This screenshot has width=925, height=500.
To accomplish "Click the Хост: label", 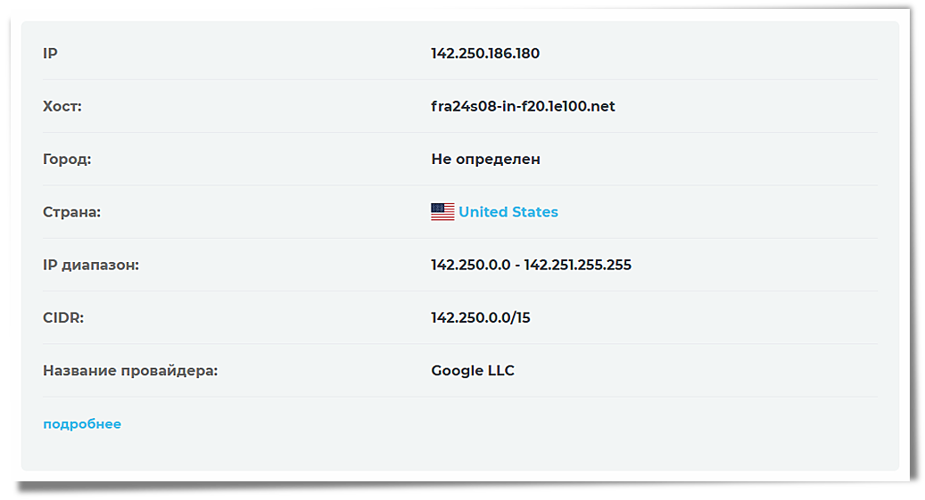I will click(x=62, y=106).
